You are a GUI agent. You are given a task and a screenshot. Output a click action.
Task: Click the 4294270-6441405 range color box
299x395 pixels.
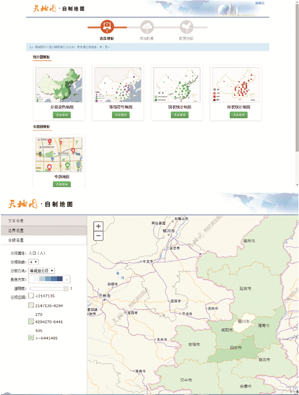pyautogui.click(x=31, y=321)
